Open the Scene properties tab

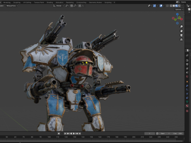187,72
